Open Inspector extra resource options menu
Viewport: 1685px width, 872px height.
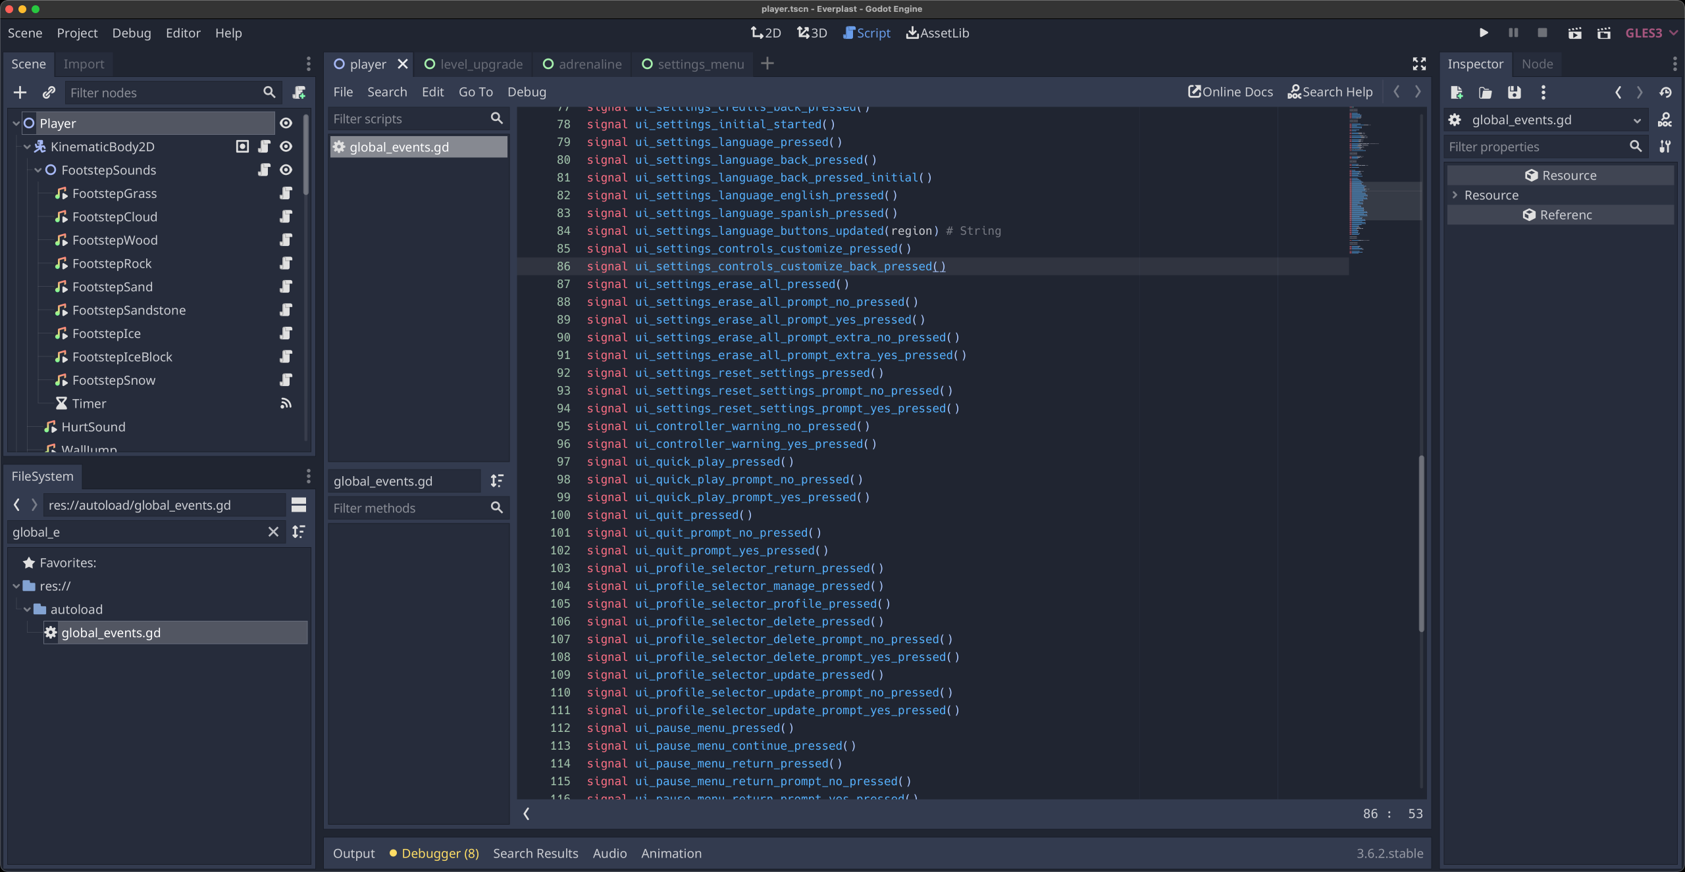coord(1543,93)
